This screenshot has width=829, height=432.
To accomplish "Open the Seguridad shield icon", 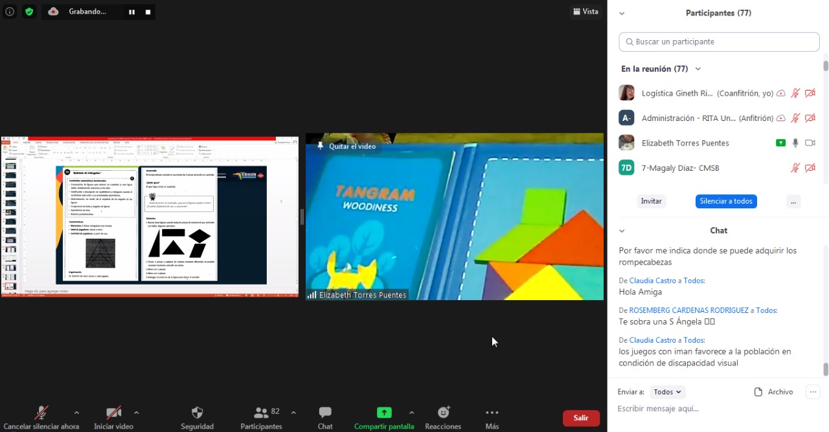I will pos(197,413).
